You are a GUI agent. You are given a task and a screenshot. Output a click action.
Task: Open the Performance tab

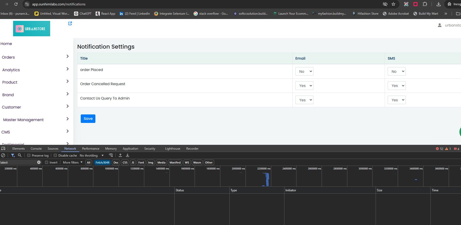(91, 149)
